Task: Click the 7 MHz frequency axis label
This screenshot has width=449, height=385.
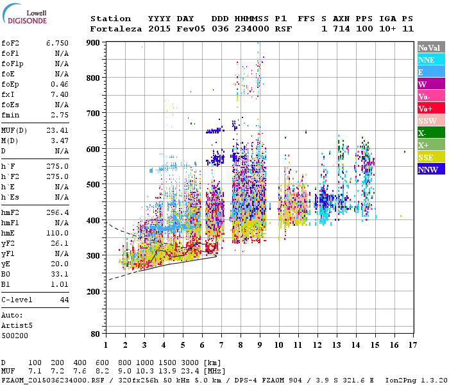Action: tap(221, 345)
